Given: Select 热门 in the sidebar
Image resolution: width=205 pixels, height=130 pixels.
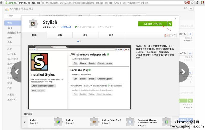Looking at the screenshot, I should pos(10,28).
